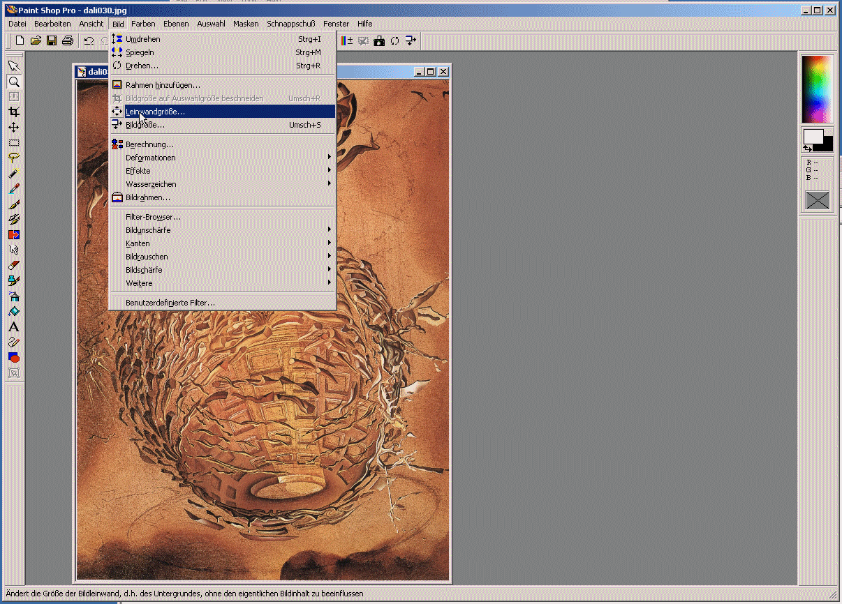This screenshot has width=842, height=604.
Task: Select the rectangular Selection tool
Action: click(x=13, y=143)
